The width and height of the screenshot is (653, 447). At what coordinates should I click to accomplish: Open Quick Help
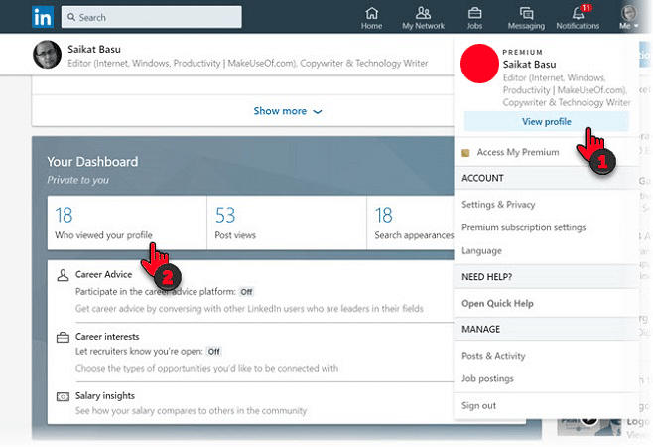coord(497,304)
